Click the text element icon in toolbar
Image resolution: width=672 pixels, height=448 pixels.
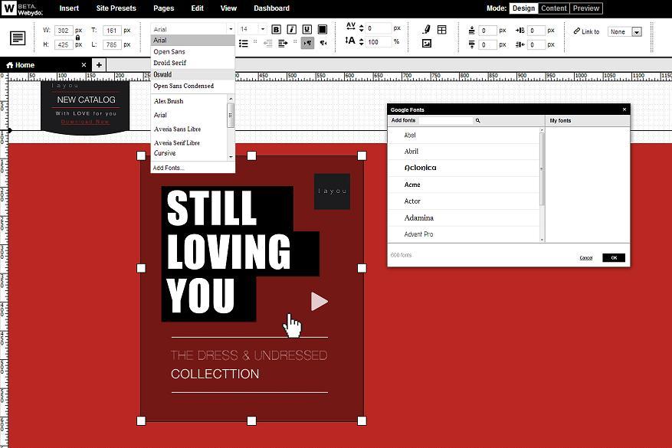[18, 38]
